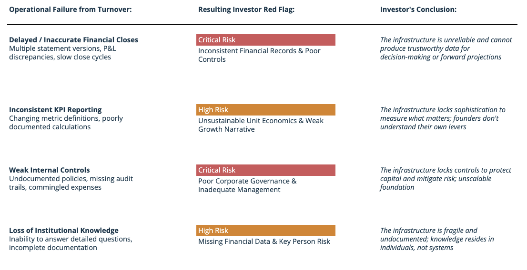Click 'Missing Financial Data & Key Person Risk' text

264,241
